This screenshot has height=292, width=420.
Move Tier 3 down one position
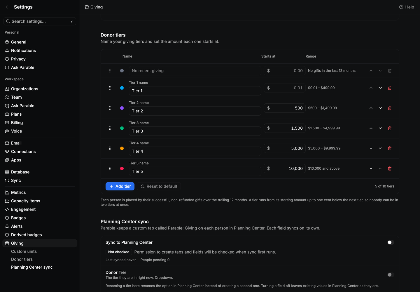pos(380,128)
